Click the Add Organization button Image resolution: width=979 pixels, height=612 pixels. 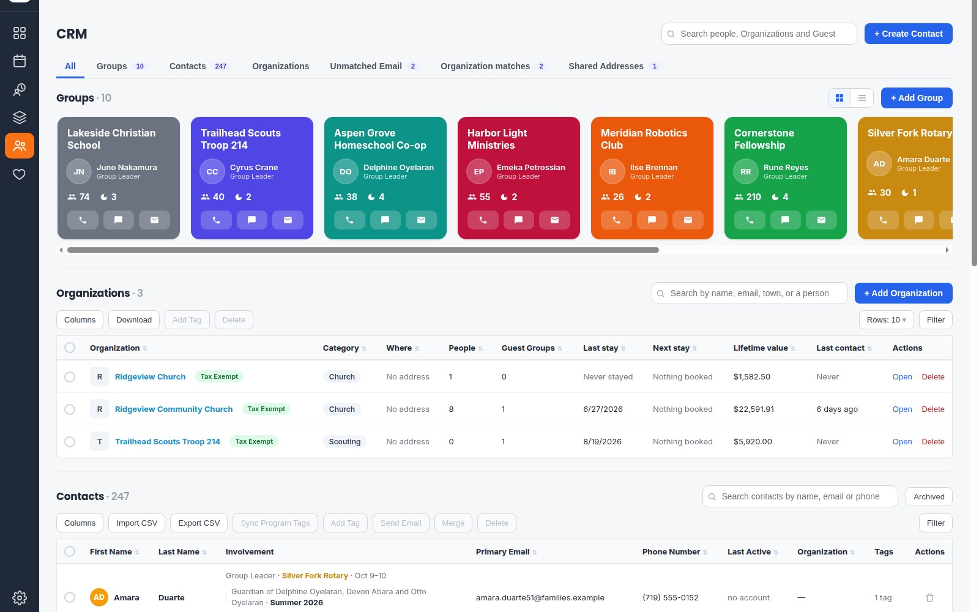pyautogui.click(x=903, y=293)
